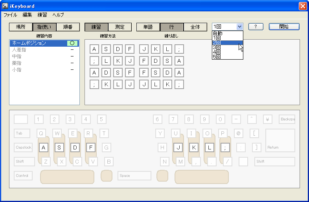309x202 pixels.
Task: Click the @ key on the on-screen keyboard
Action: (x=239, y=133)
